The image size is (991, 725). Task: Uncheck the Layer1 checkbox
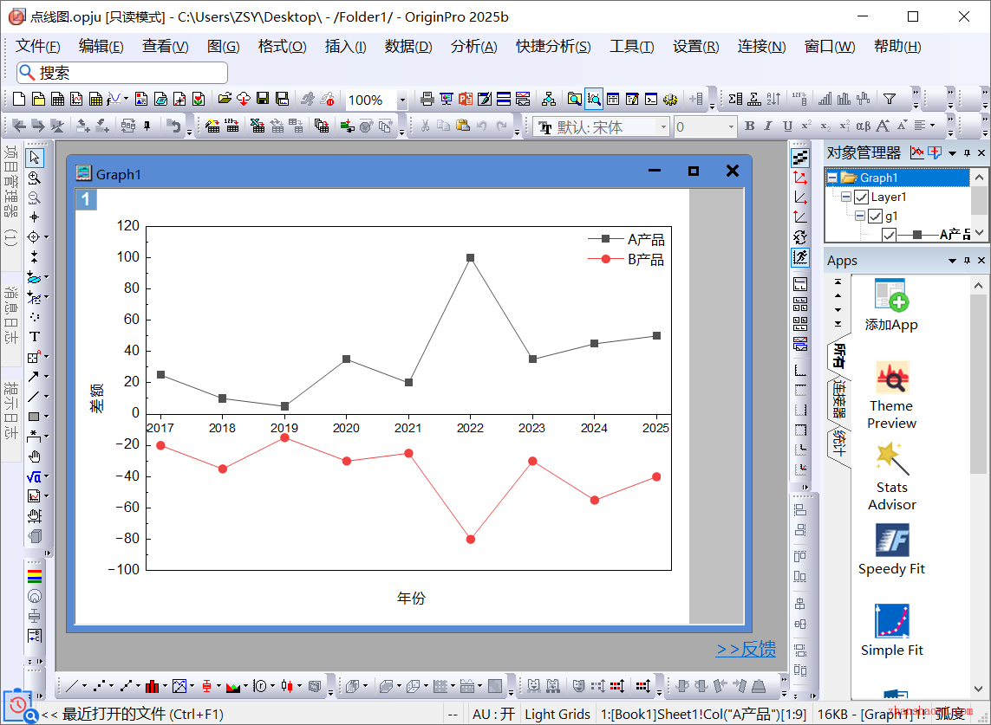tap(861, 197)
